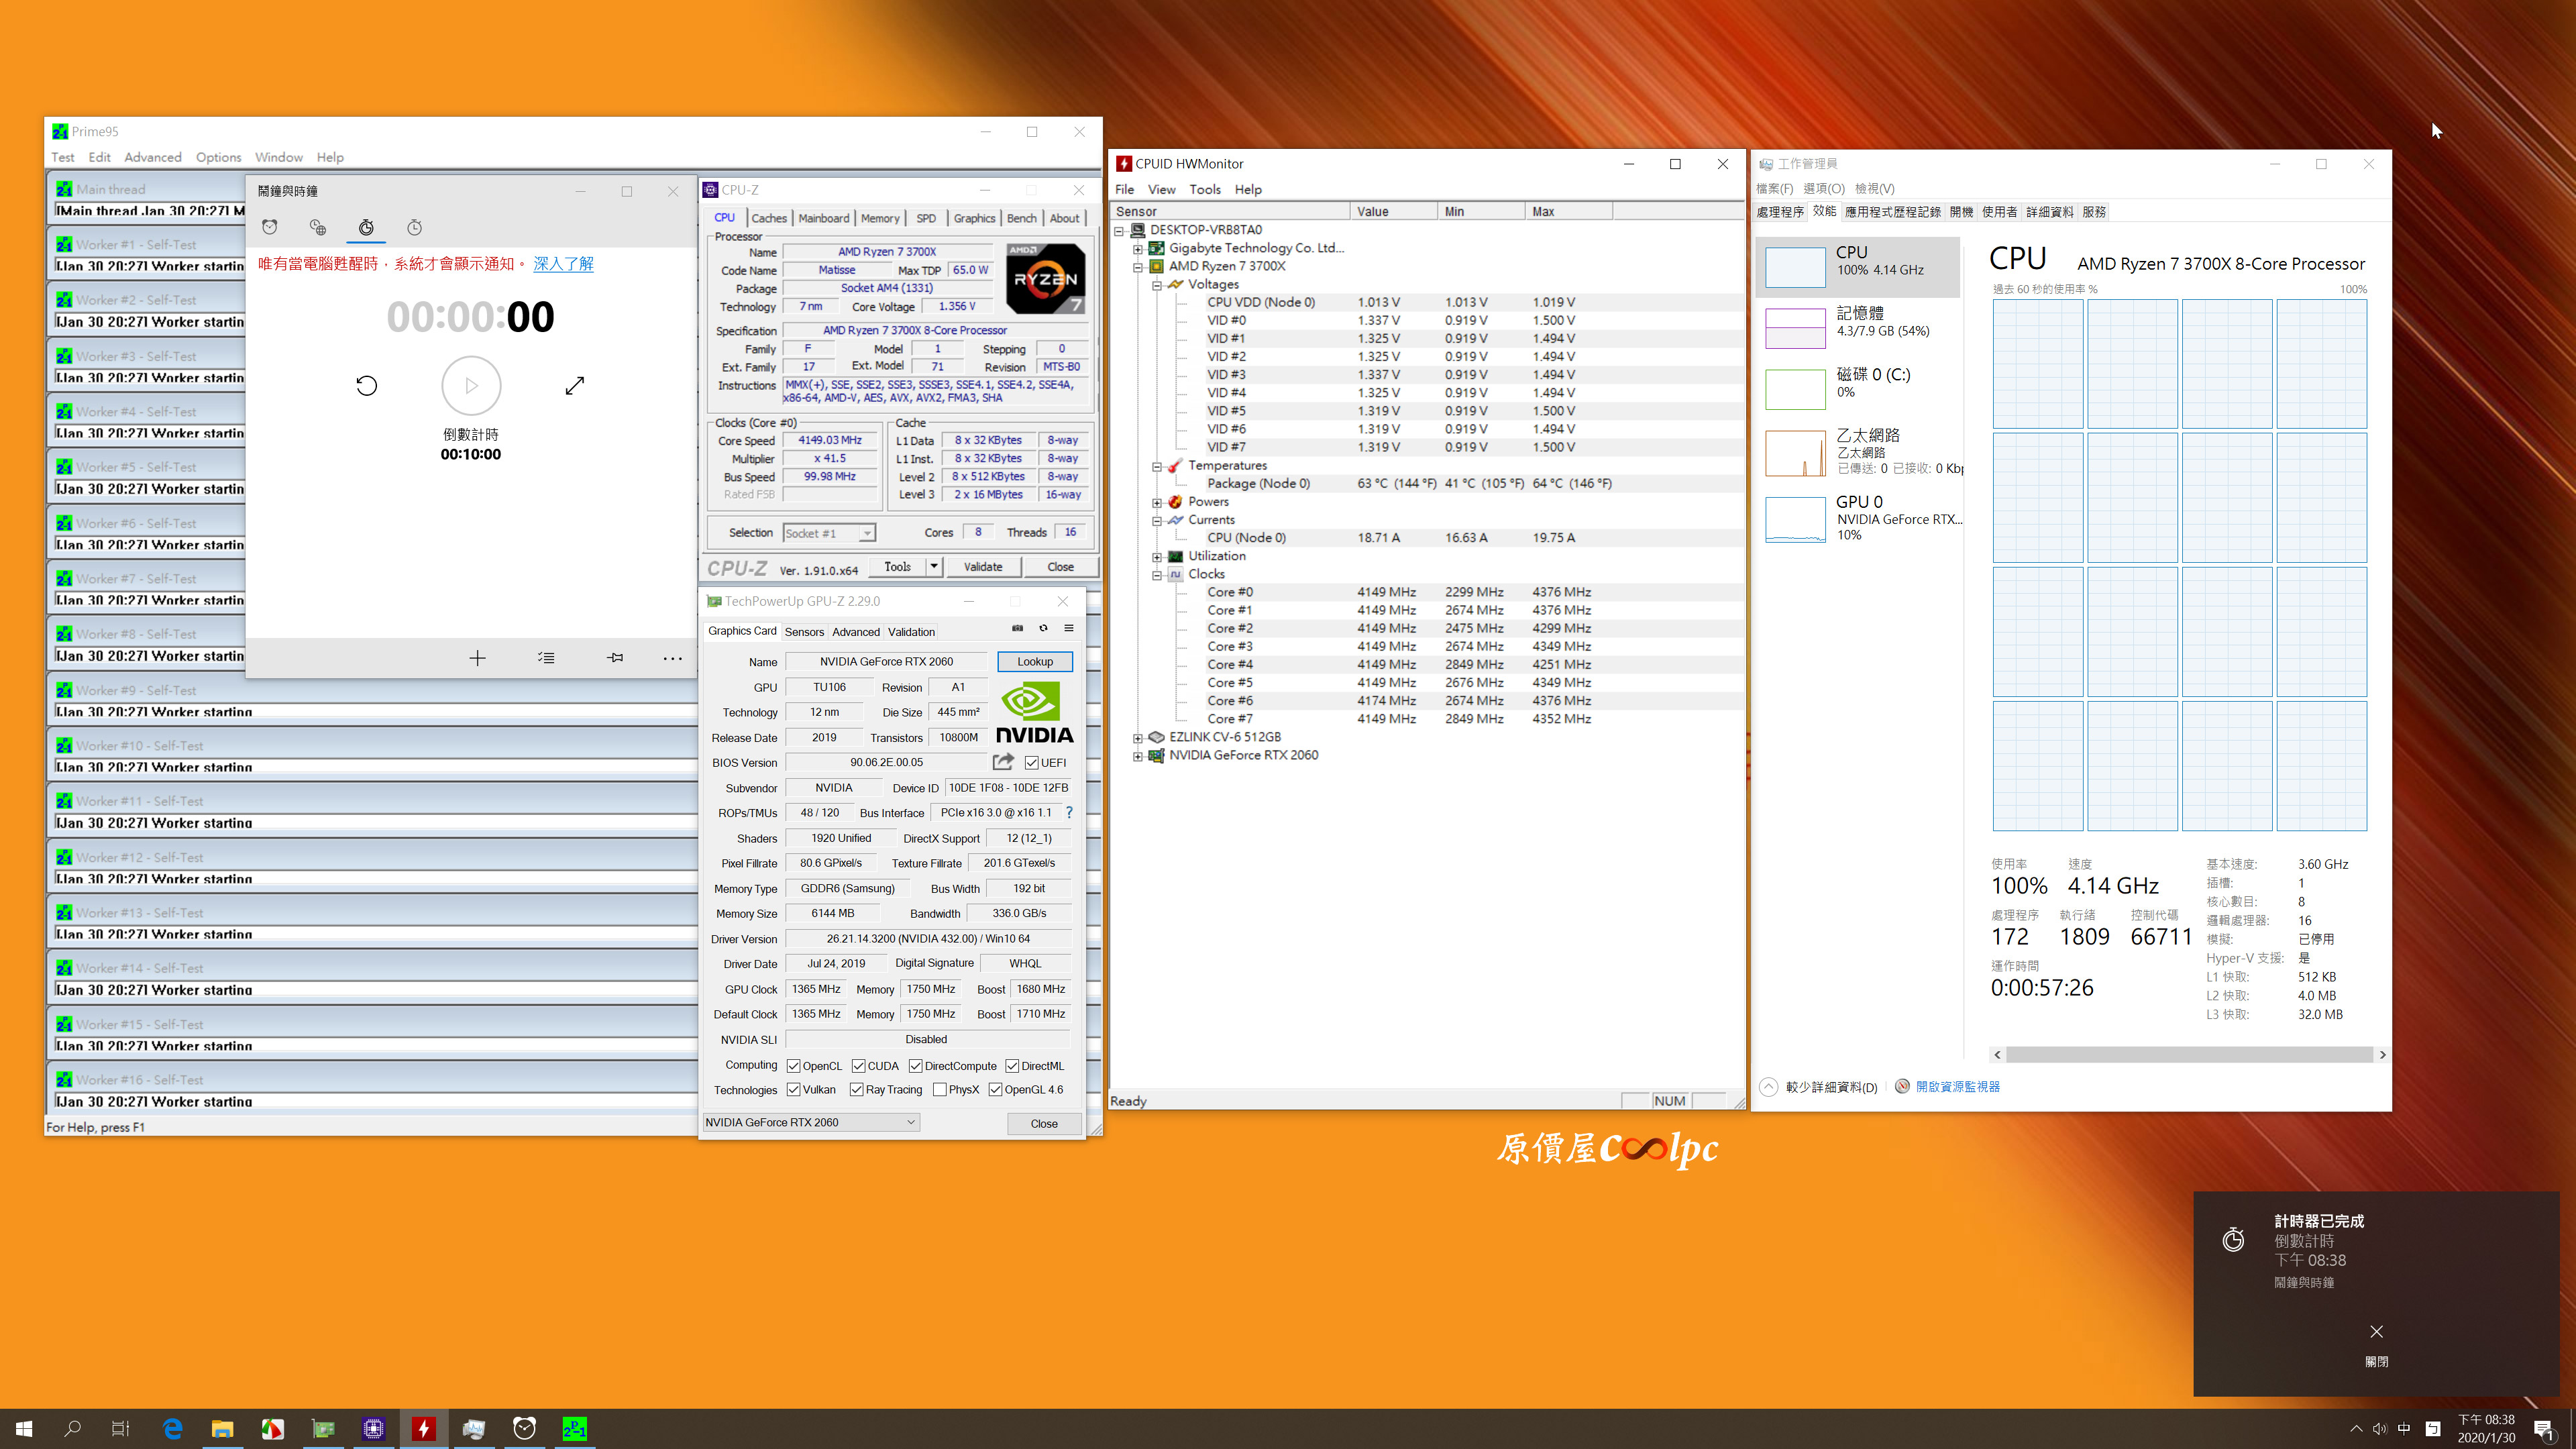2576x1449 pixels.
Task: Open the Bench tab in CPU-Z
Action: pyautogui.click(x=1021, y=218)
